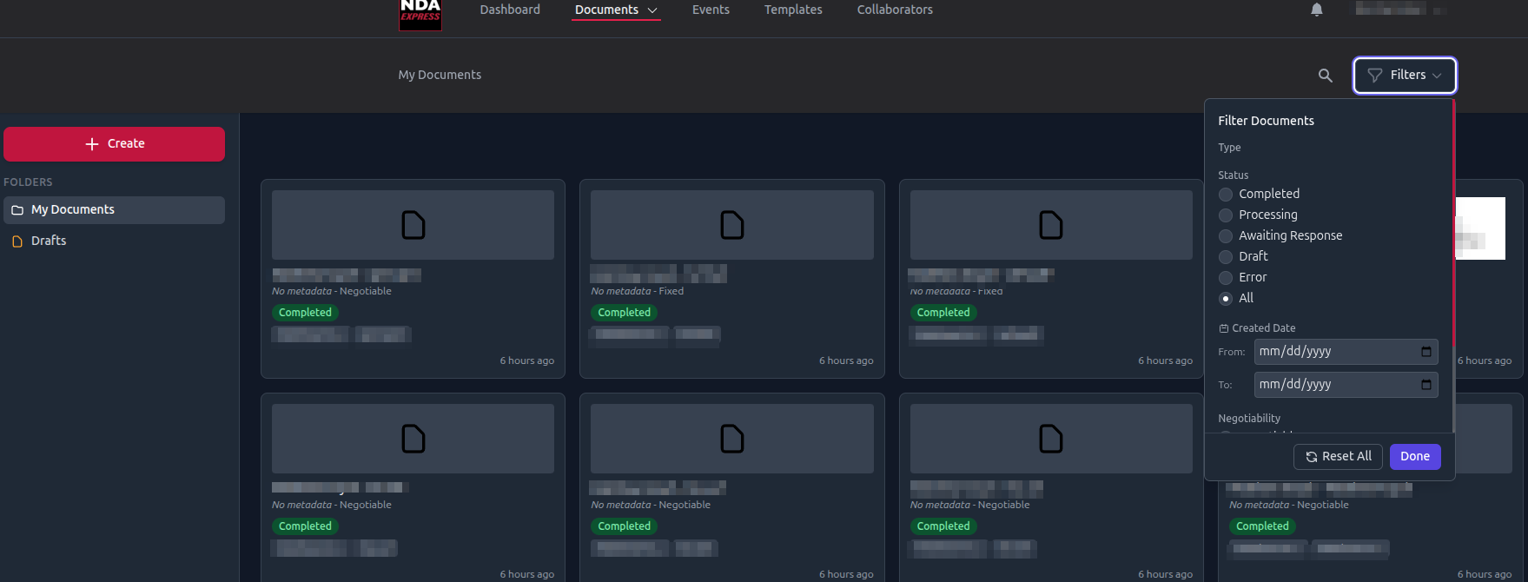
Task: Click document icon on bottom-left card
Action: 413,439
